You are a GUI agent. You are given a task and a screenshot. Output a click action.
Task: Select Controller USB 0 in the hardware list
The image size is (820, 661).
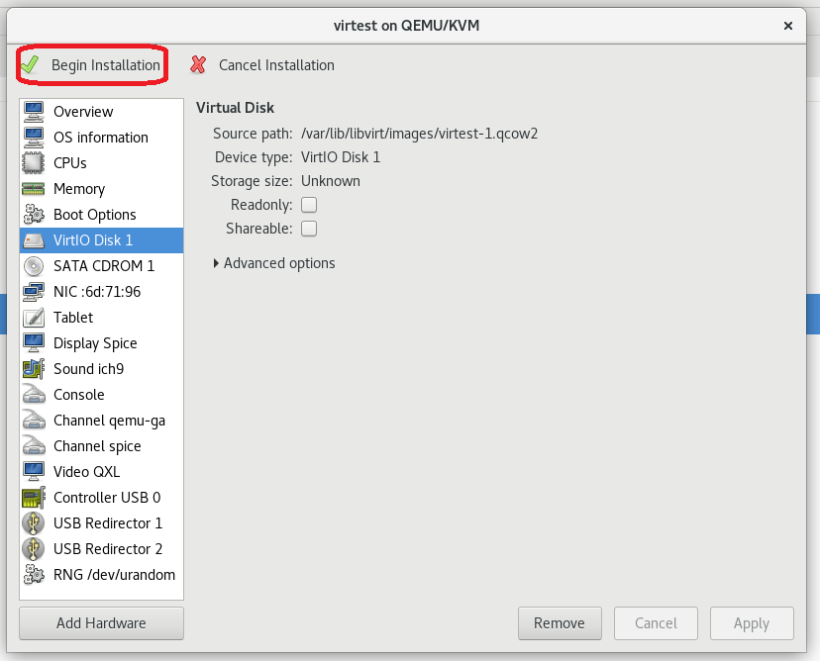tap(101, 498)
